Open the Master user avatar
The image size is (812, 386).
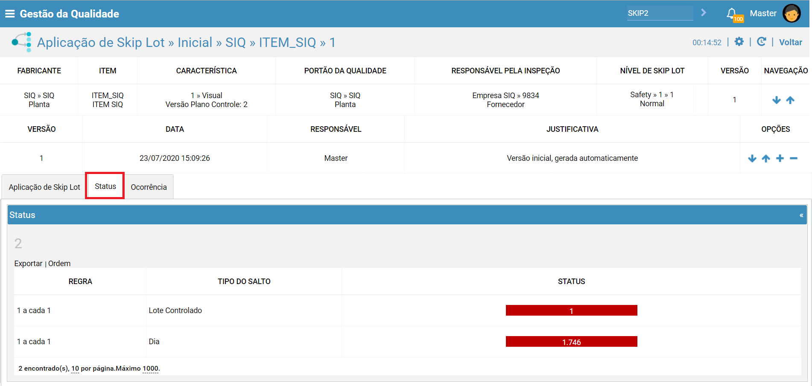click(x=792, y=14)
